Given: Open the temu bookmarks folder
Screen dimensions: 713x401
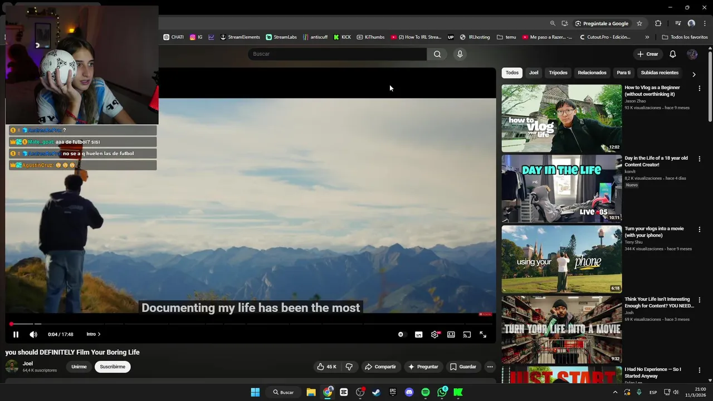Looking at the screenshot, I should coord(506,37).
